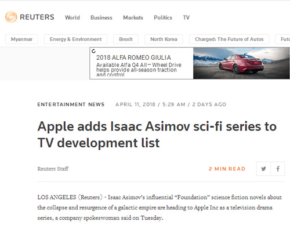The image size is (290, 228).
Task: Open the World section
Action: (x=72, y=17)
